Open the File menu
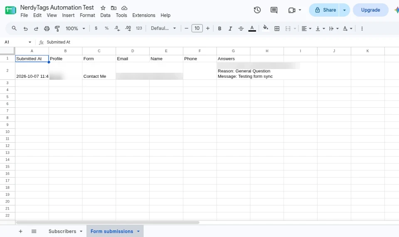 tap(24, 15)
